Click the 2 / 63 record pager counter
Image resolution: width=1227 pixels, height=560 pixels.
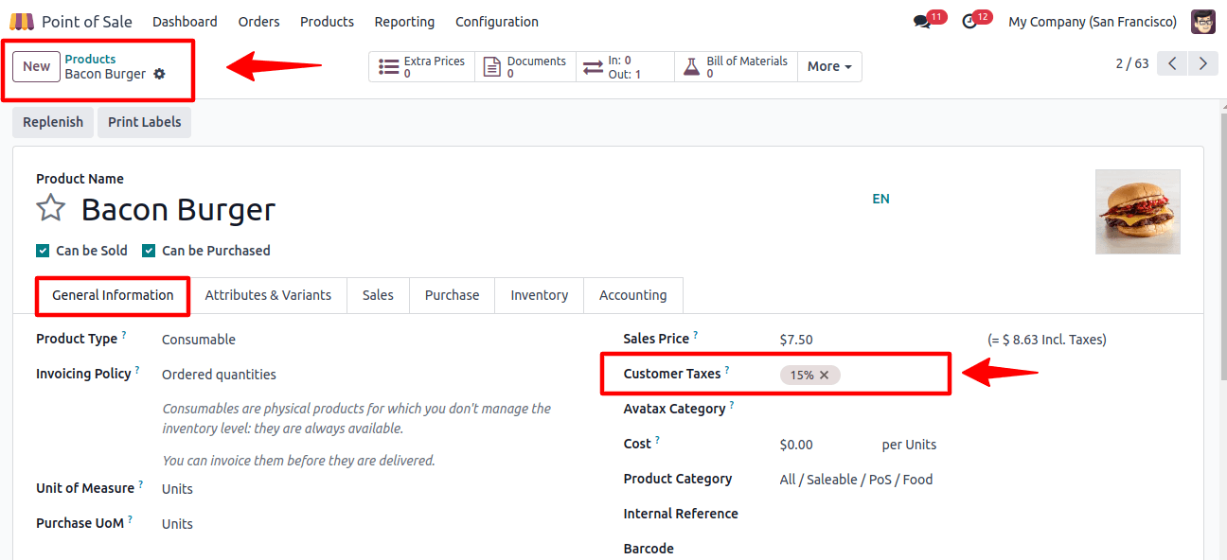click(1132, 63)
